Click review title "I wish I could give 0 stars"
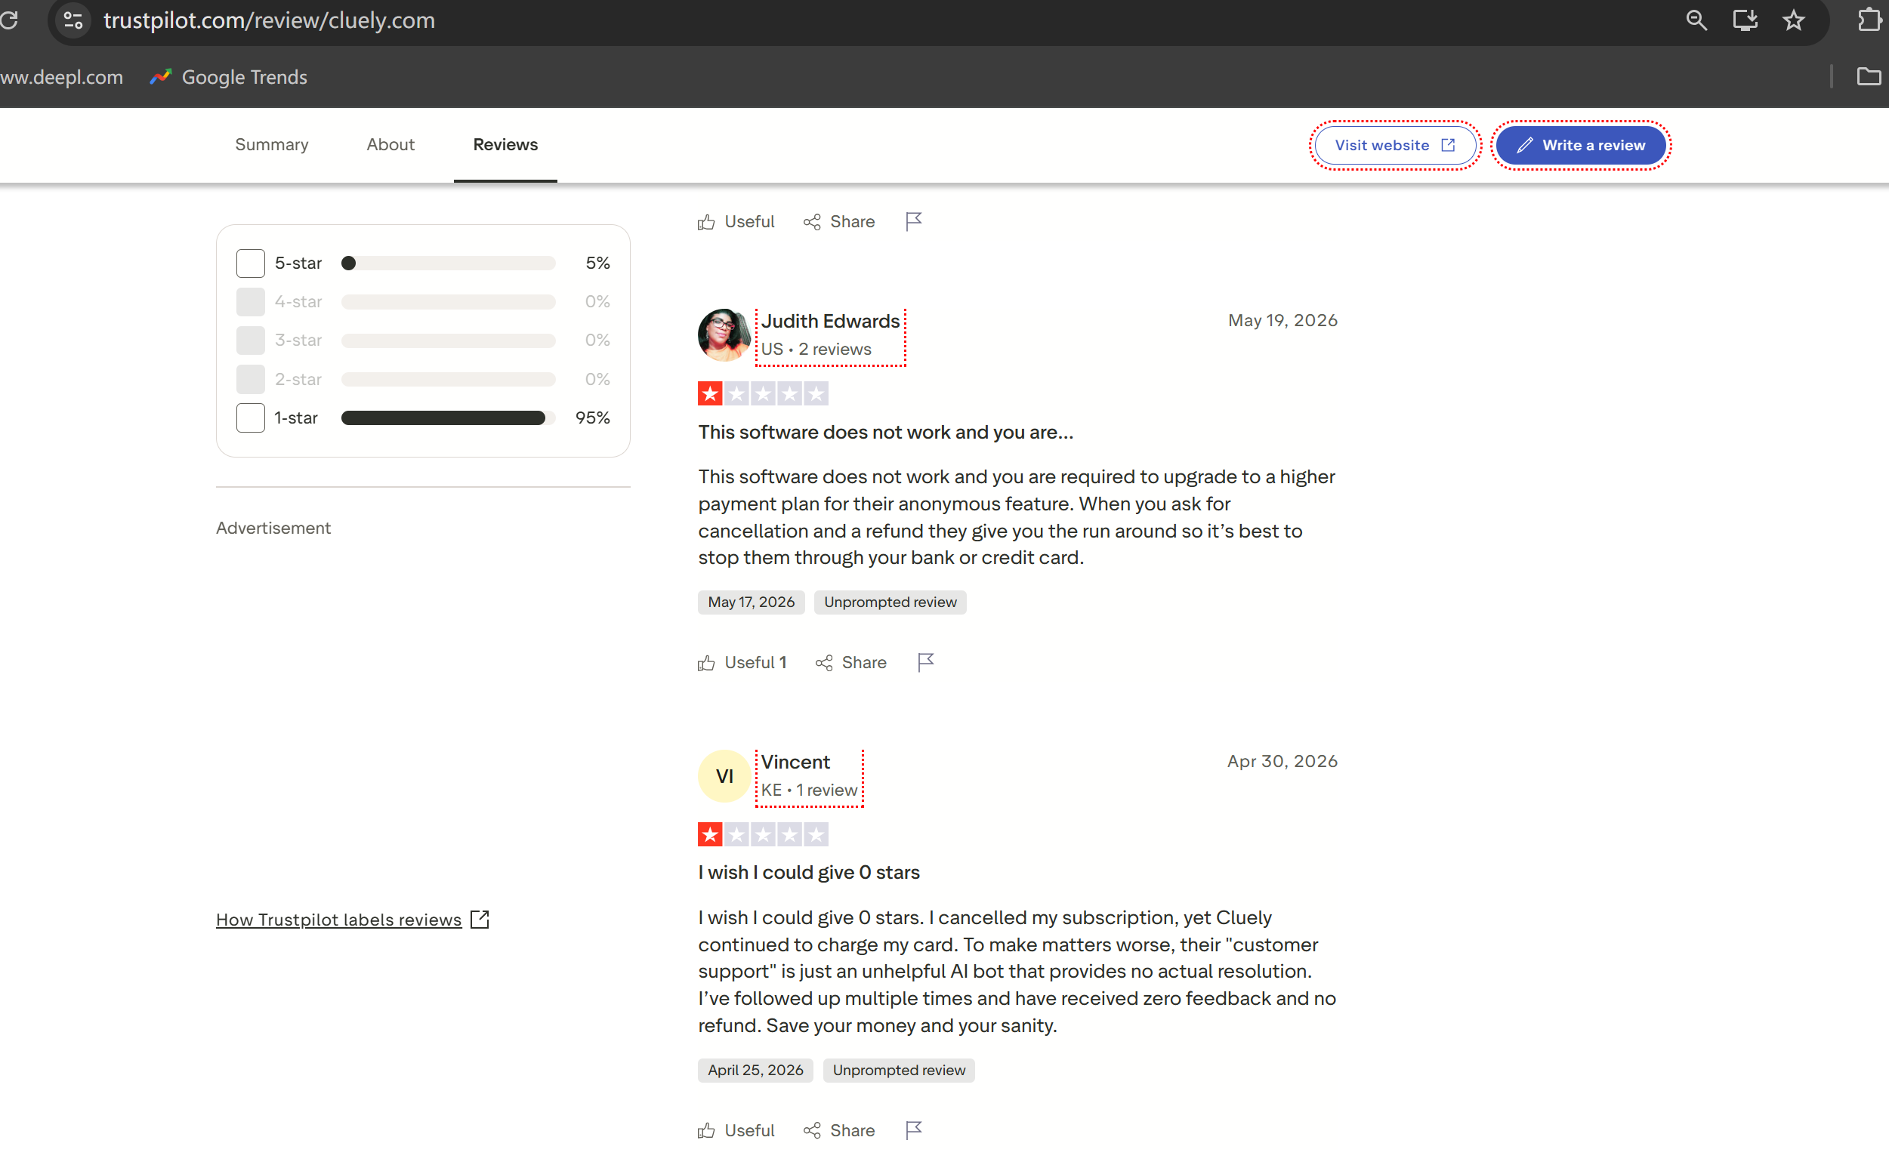 coord(809,873)
